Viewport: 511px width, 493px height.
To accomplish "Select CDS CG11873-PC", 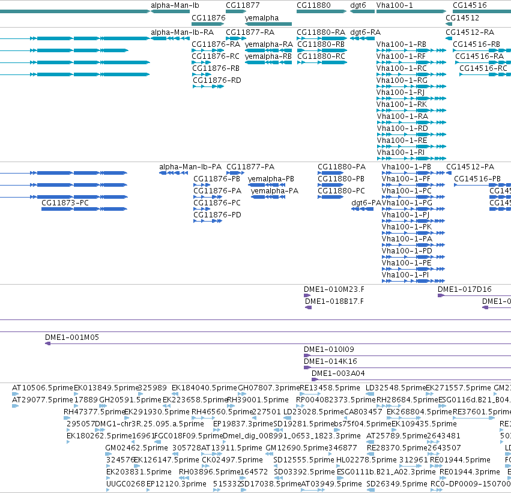I will (x=65, y=204).
